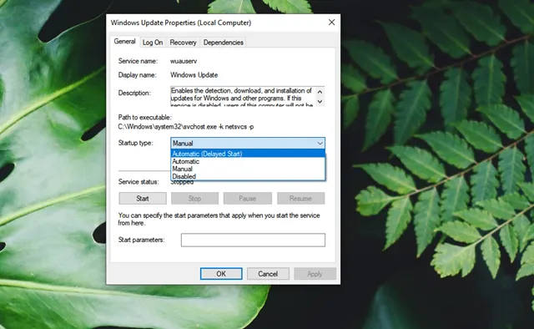
Task: Set startup type to Disabled
Action: click(248, 176)
